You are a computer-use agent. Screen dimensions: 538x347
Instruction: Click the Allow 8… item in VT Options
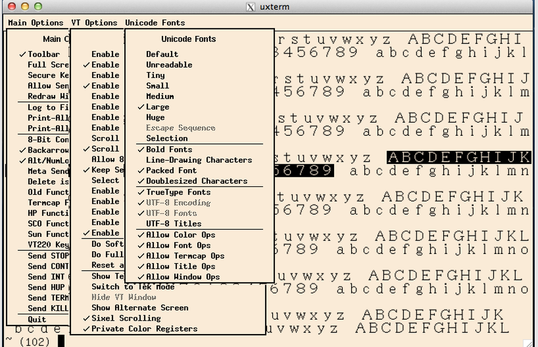click(108, 160)
